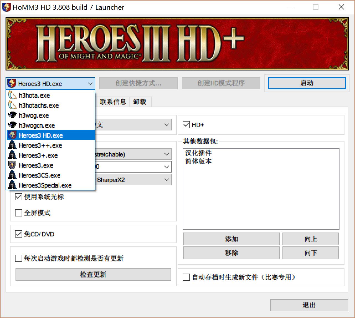Viewport: 355px width, 318px height.
Task: Pick the highlighted Heroes3 HD.exe entry
Action: [51, 135]
